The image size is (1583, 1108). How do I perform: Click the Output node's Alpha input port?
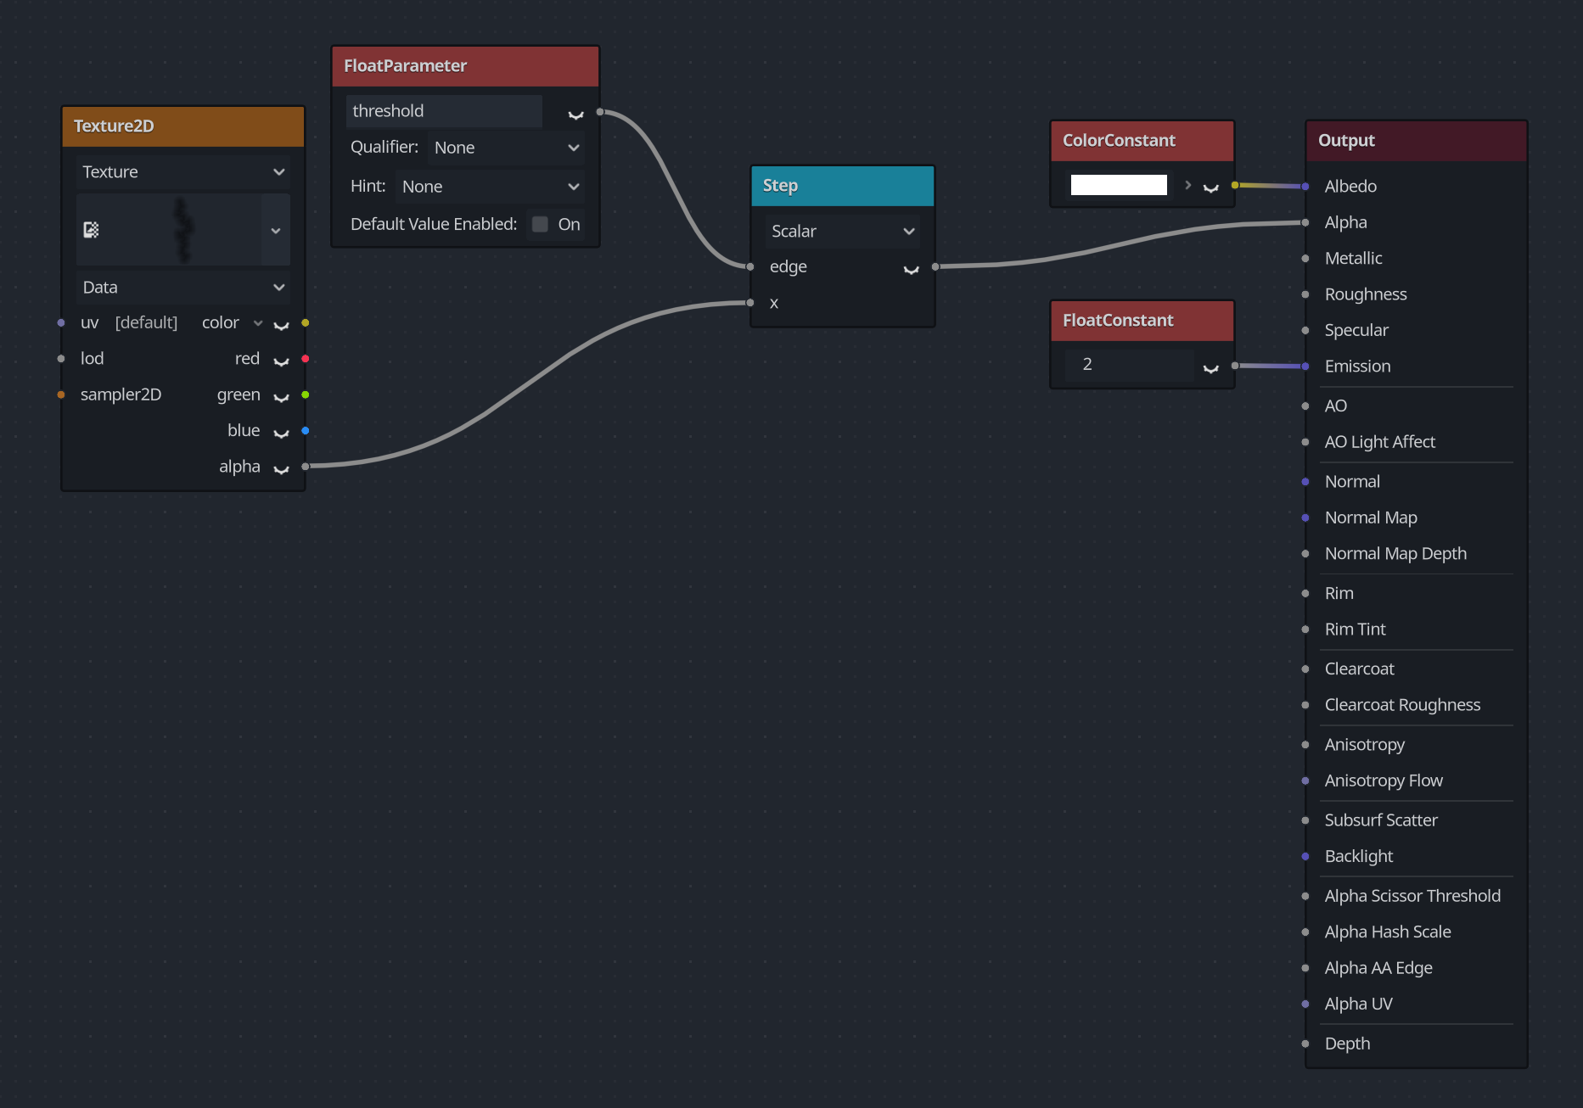coord(1305,222)
